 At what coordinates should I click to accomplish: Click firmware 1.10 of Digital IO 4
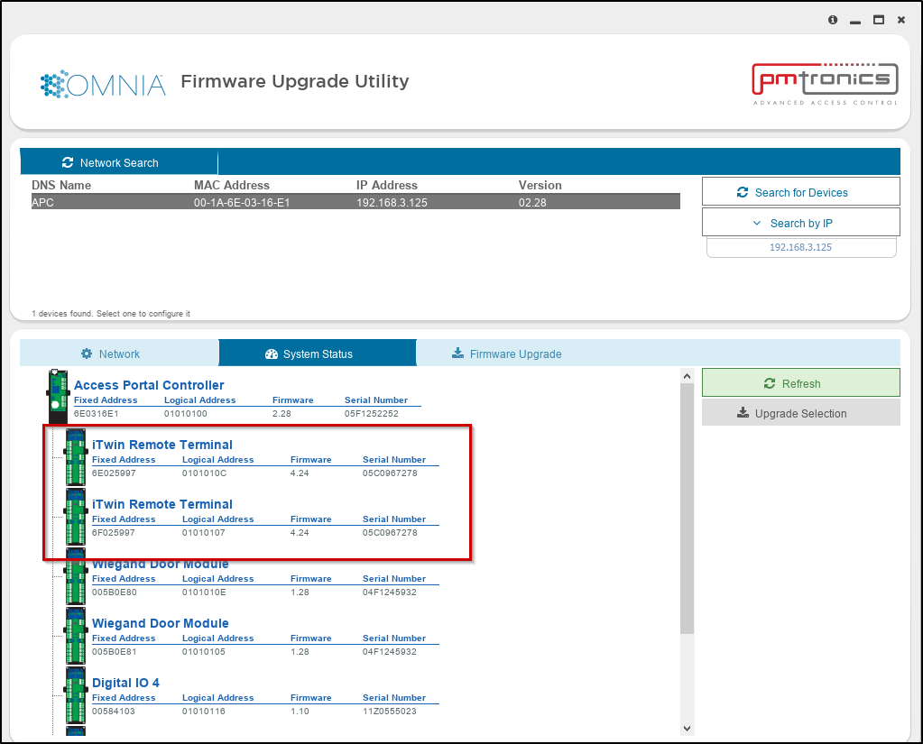(300, 711)
